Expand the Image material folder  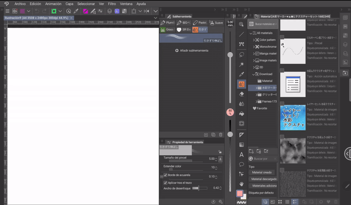254,61
